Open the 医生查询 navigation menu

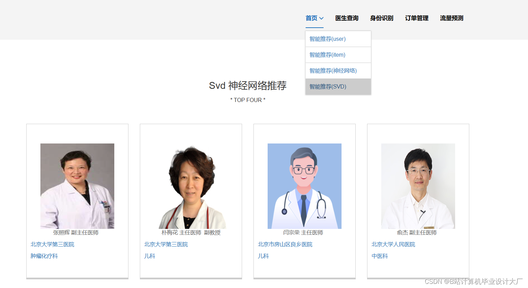click(x=346, y=18)
